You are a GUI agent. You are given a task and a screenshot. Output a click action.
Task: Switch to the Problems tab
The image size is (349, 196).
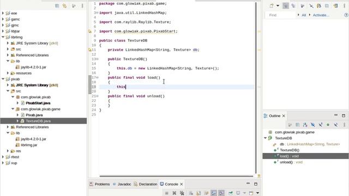[x=100, y=184]
